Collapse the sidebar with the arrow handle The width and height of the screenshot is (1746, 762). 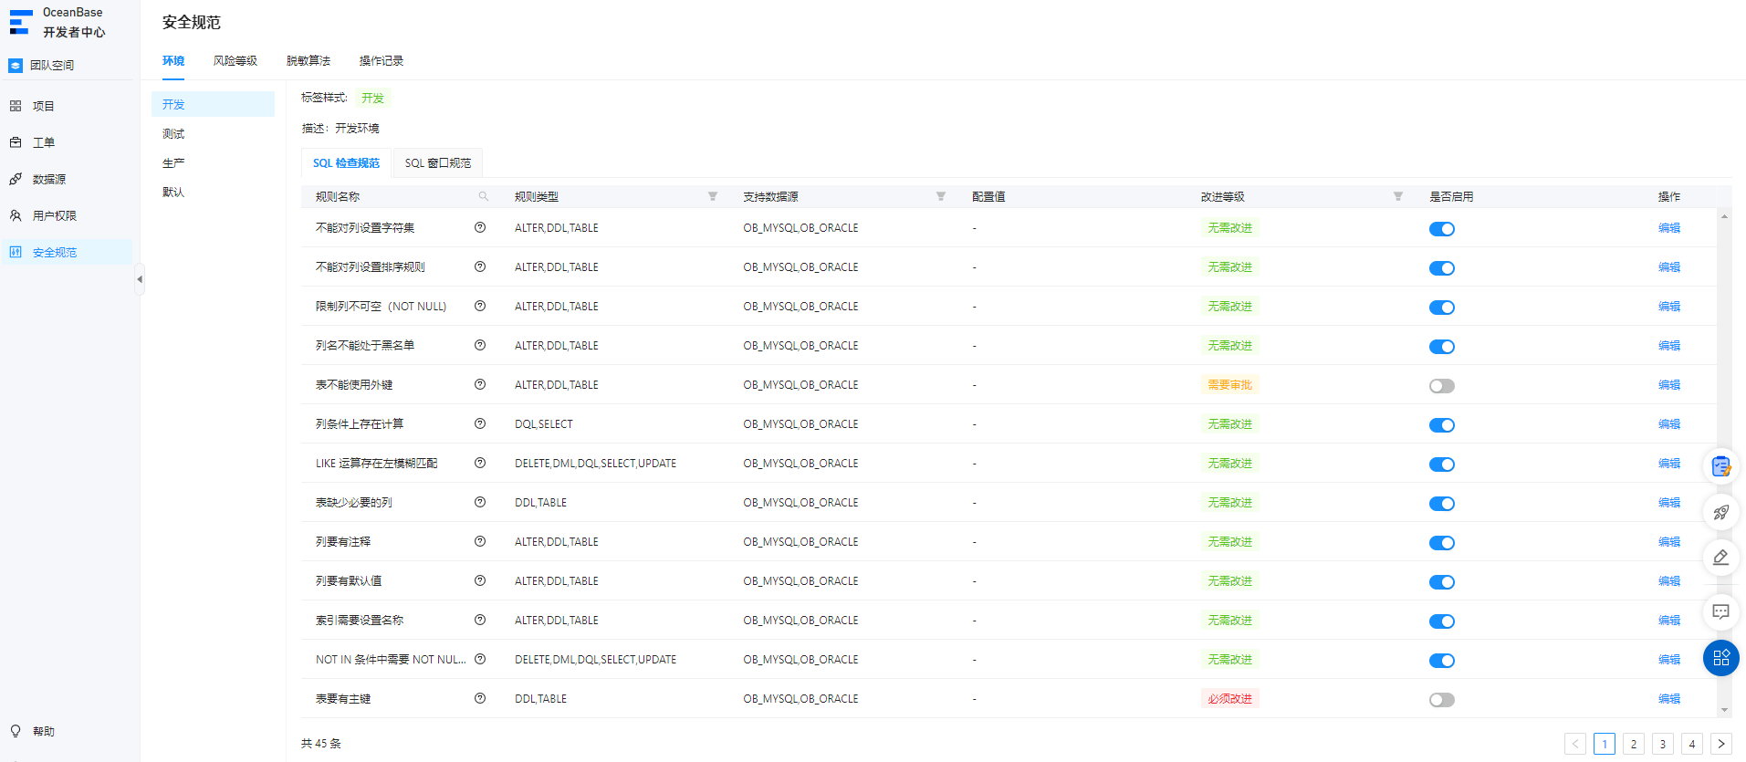(x=140, y=279)
